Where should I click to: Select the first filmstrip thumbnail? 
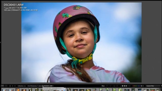(x=5, y=90)
